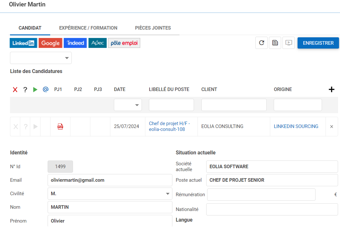Open the Pièces jointes tab
This screenshot has width=340, height=229.
pos(153,28)
